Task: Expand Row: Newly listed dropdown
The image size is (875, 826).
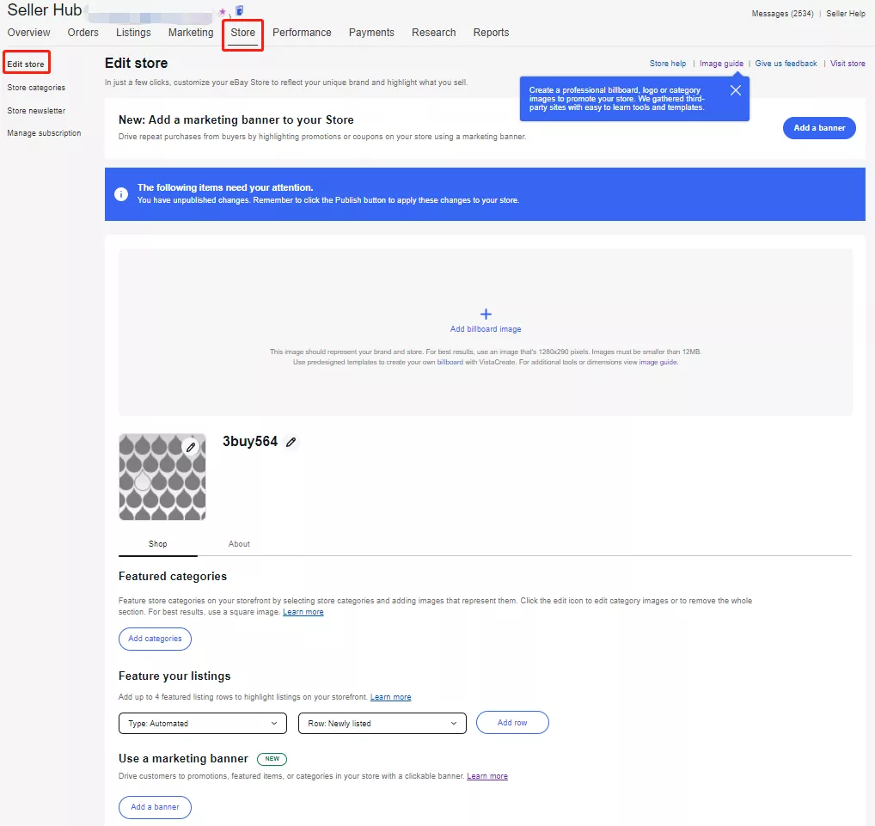Action: [382, 724]
